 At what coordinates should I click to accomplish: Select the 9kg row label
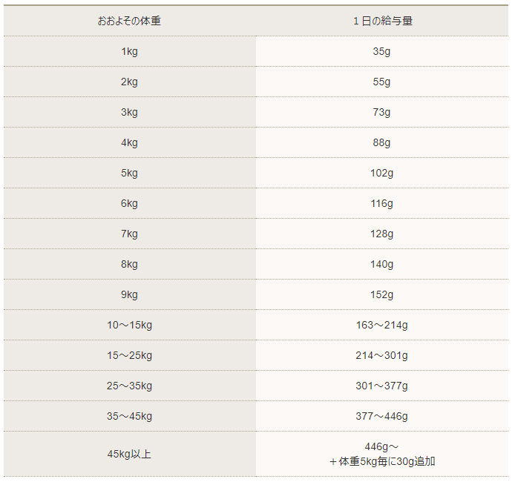point(129,294)
